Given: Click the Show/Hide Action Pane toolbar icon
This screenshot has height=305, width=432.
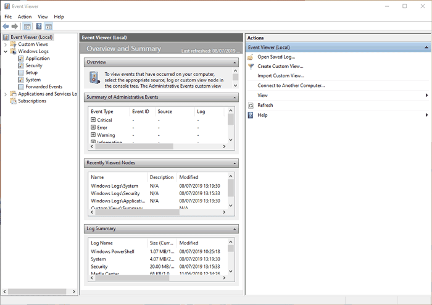Looking at the screenshot, I should point(48,27).
